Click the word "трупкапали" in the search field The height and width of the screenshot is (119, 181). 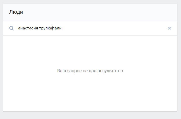[x=50, y=28]
